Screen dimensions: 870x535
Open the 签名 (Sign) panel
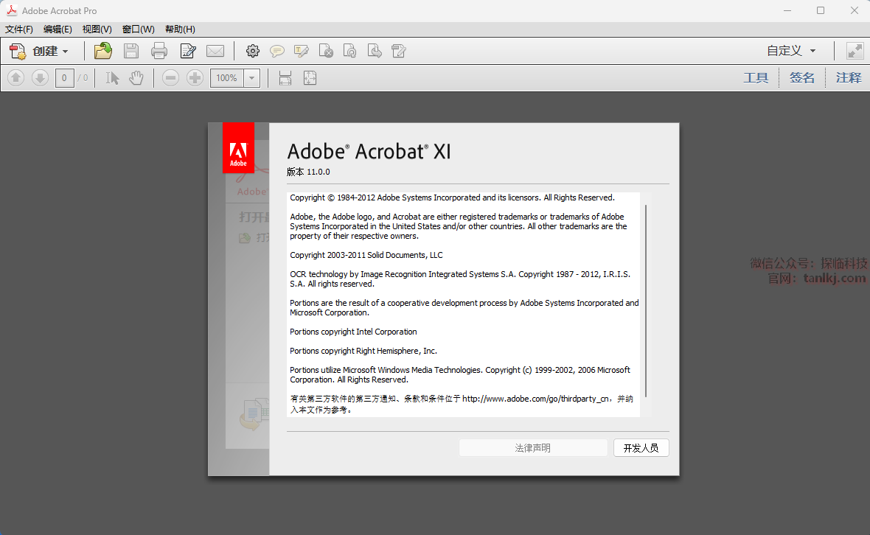click(802, 77)
